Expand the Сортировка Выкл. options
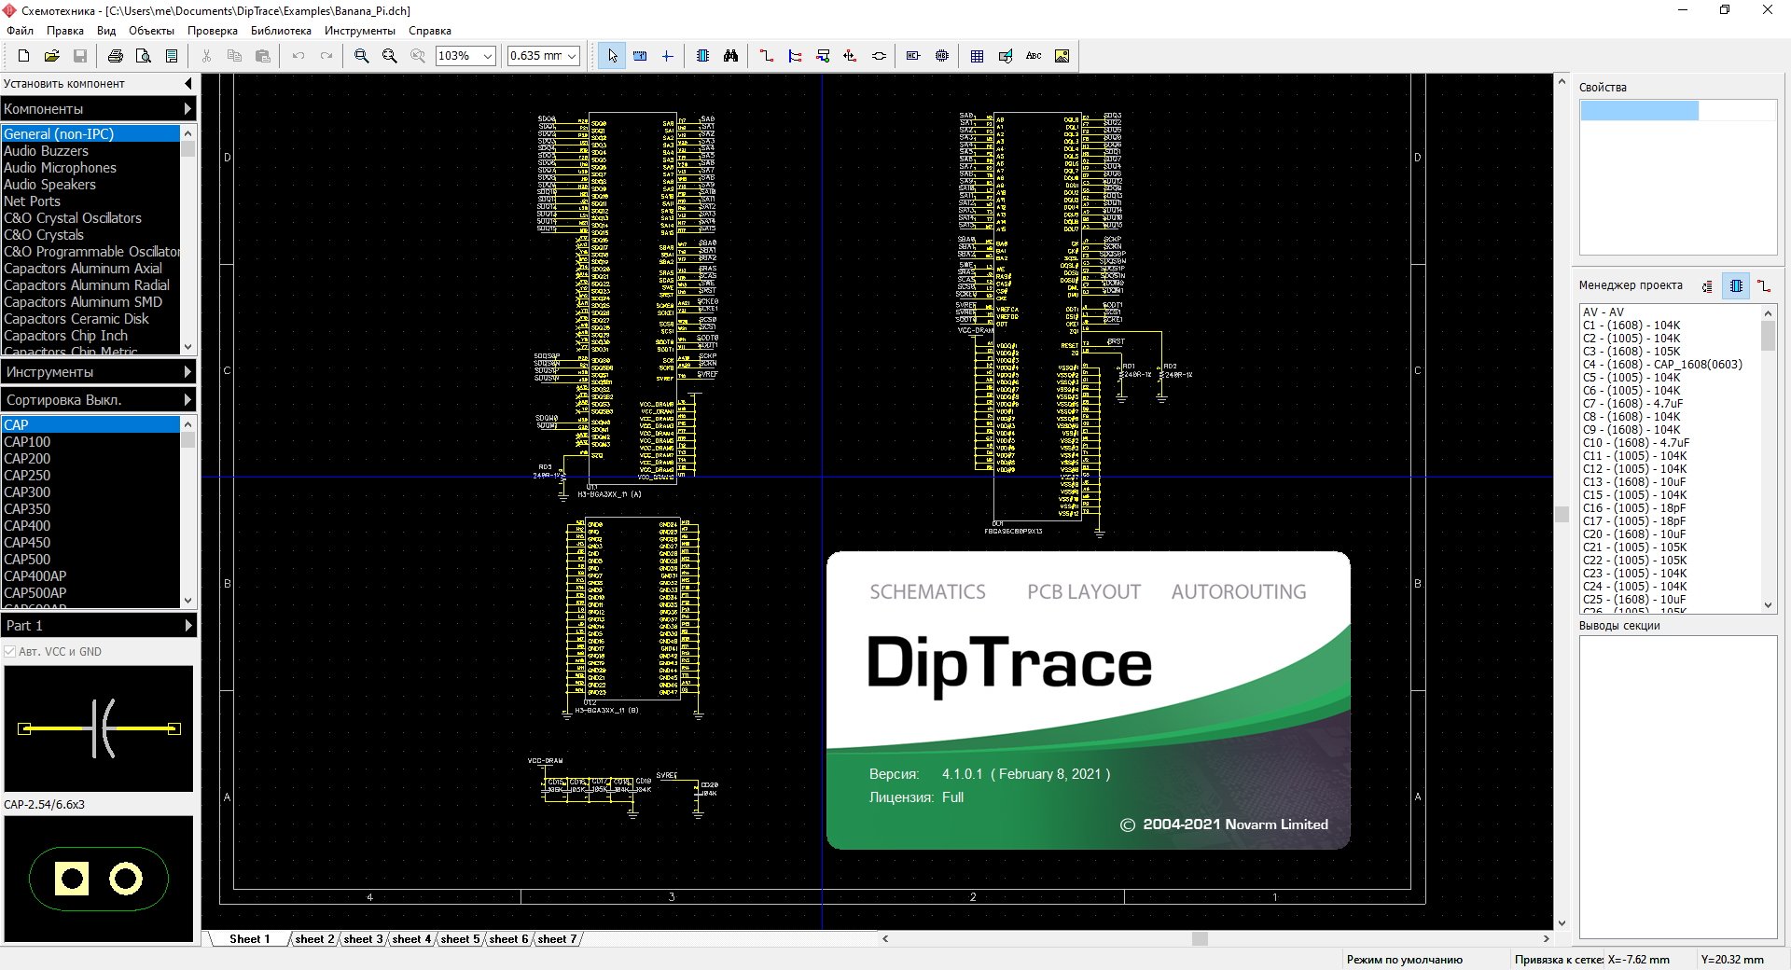Screen dimensions: 1791x970 (187, 400)
